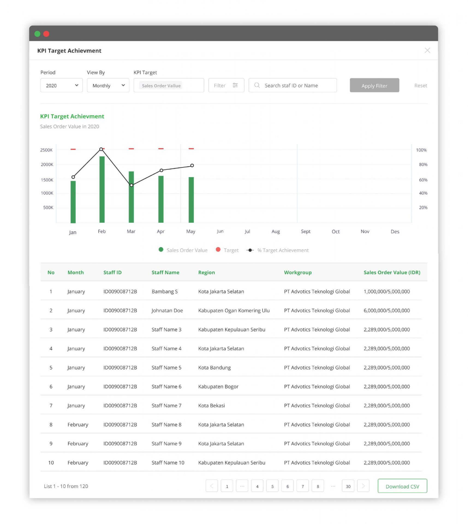The width and height of the screenshot is (468, 524).
Task: Go to the previous page arrow
Action: [x=212, y=486]
